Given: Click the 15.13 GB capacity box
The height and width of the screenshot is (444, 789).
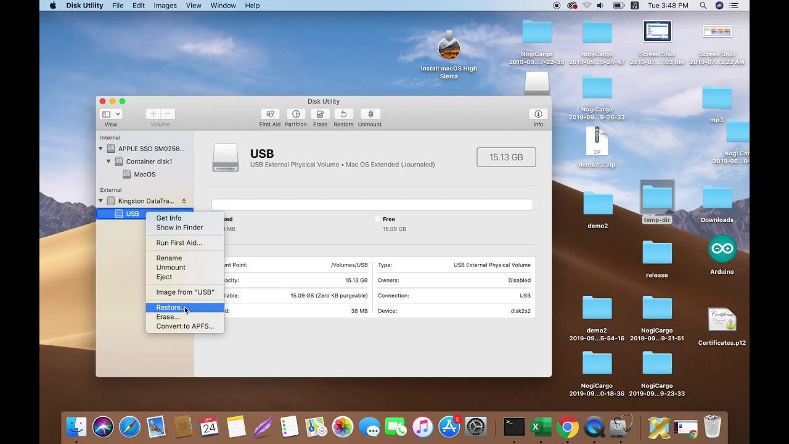Looking at the screenshot, I should 506,157.
